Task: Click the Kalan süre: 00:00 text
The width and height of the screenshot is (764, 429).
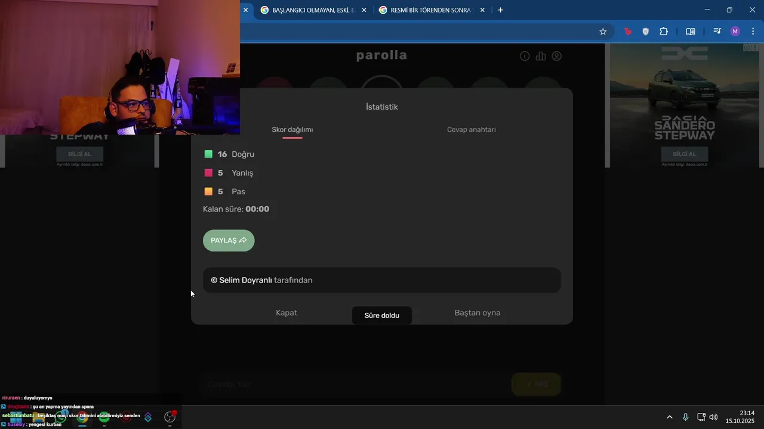Action: (x=236, y=209)
